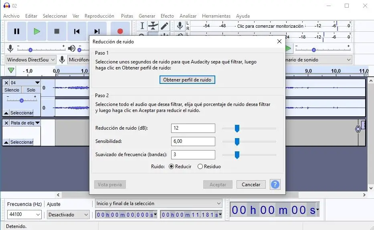Click the Stop transport button
The width and height of the screenshot is (374, 230).
click(x=57, y=31)
